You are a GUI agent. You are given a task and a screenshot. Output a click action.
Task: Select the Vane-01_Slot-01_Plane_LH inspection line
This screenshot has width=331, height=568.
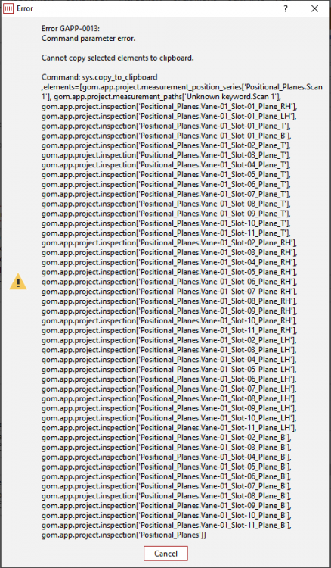[169, 117]
